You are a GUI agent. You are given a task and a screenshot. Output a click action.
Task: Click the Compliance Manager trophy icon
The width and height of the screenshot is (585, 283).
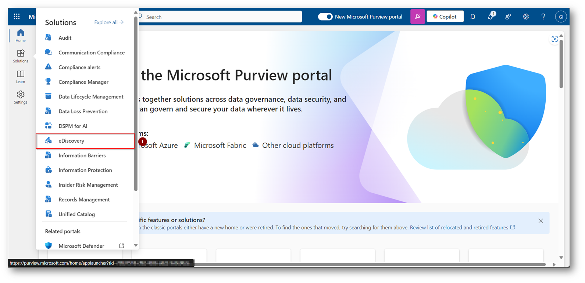48,82
